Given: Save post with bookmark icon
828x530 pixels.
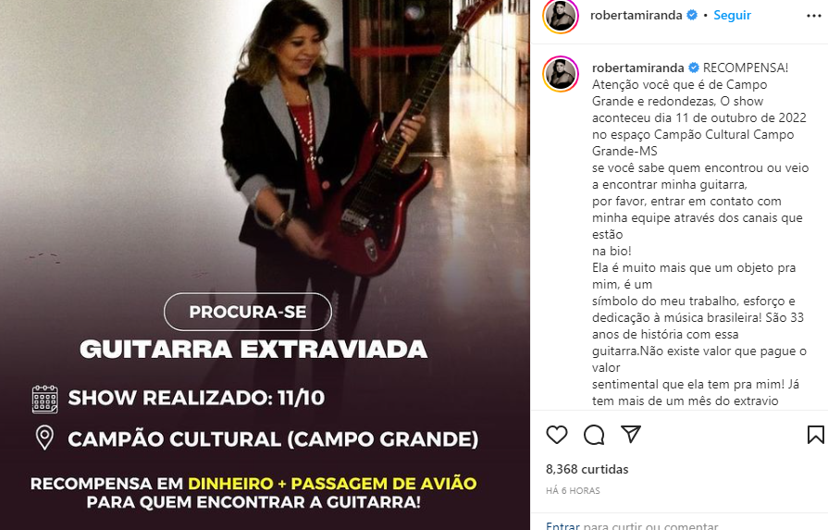Looking at the screenshot, I should (x=815, y=435).
